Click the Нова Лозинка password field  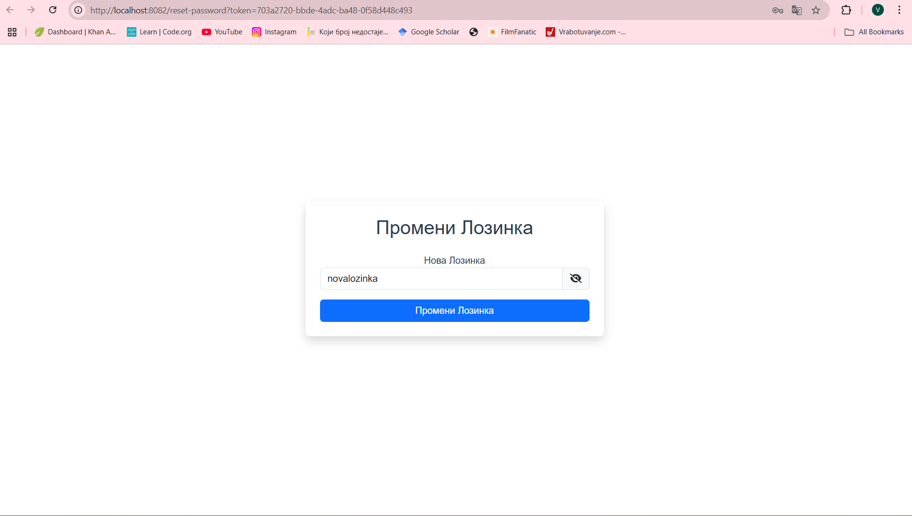point(441,279)
